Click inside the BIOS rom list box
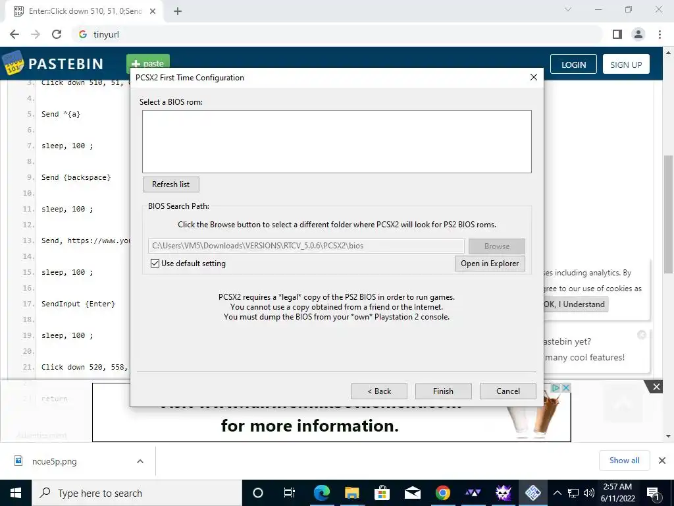Image resolution: width=674 pixels, height=506 pixels. [x=336, y=142]
